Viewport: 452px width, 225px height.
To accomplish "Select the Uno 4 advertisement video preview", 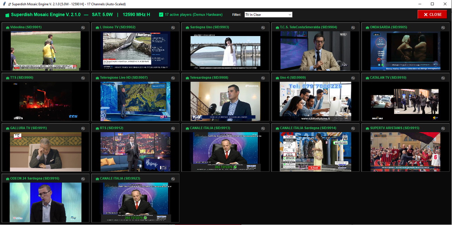I will (315, 101).
